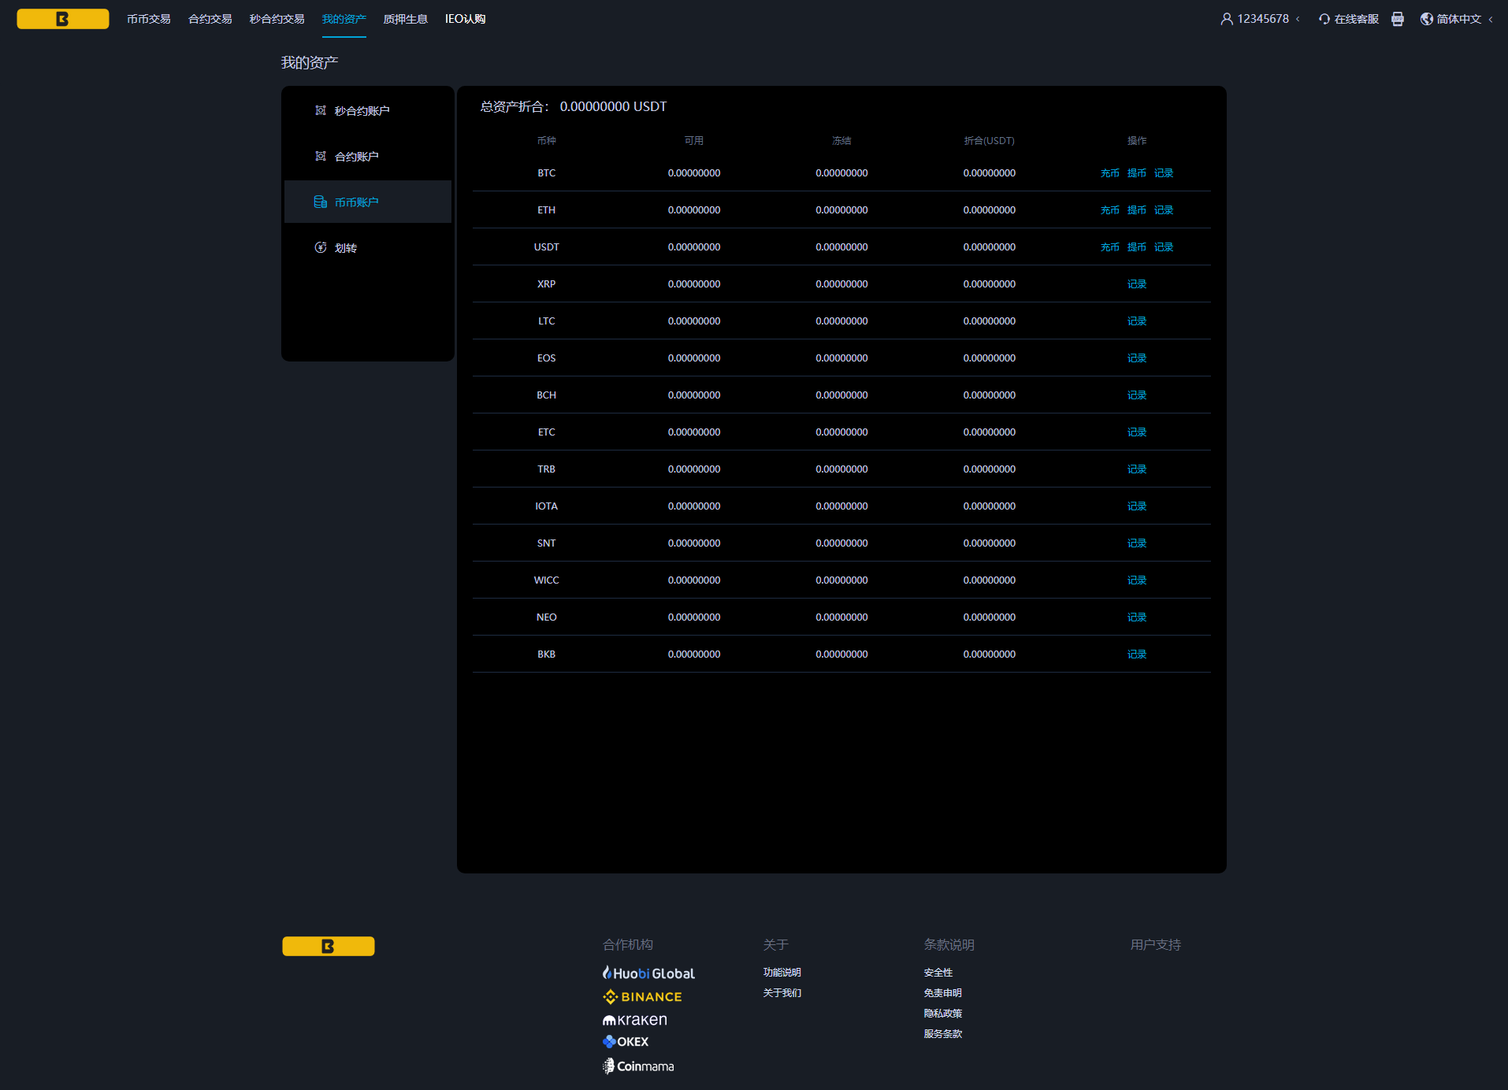The width and height of the screenshot is (1508, 1090).
Task: Open the Huobi Global partner logo
Action: pyautogui.click(x=648, y=973)
